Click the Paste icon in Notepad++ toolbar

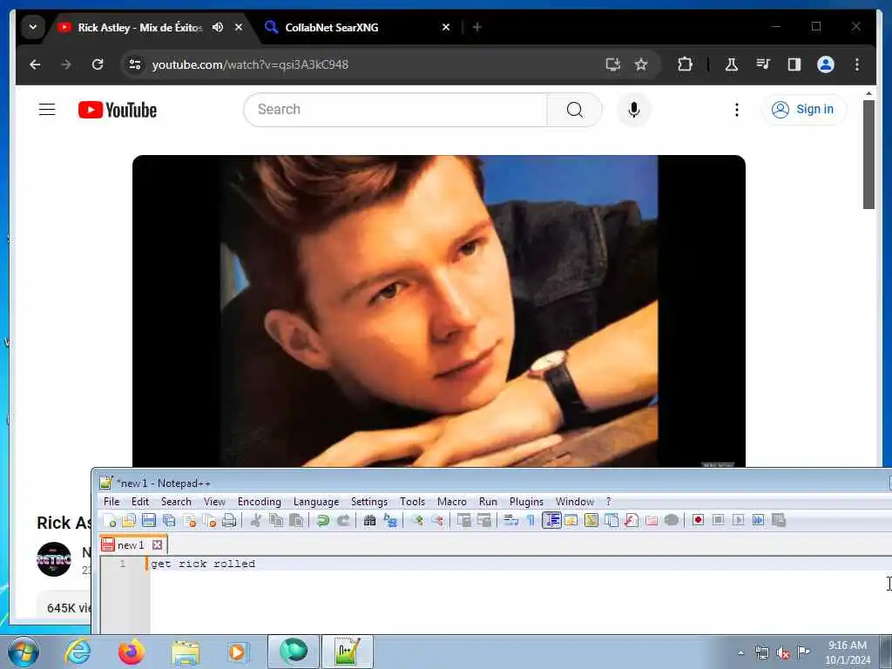296,520
